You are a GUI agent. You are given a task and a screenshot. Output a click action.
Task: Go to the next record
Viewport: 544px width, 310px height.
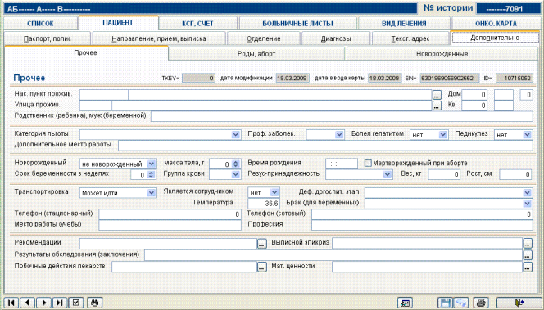point(43,303)
